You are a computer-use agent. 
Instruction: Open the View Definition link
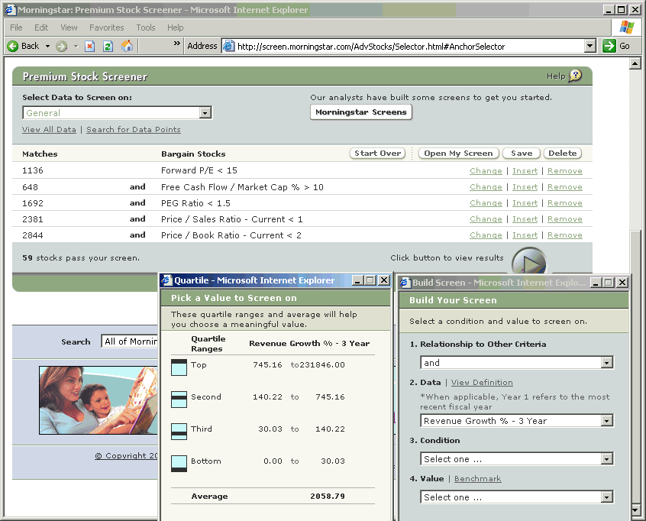tap(482, 383)
